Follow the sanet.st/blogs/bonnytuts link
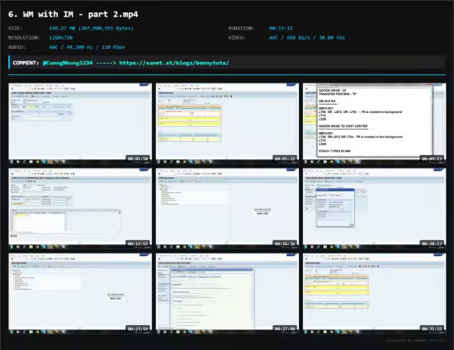Image resolution: width=454 pixels, height=350 pixels. click(174, 63)
